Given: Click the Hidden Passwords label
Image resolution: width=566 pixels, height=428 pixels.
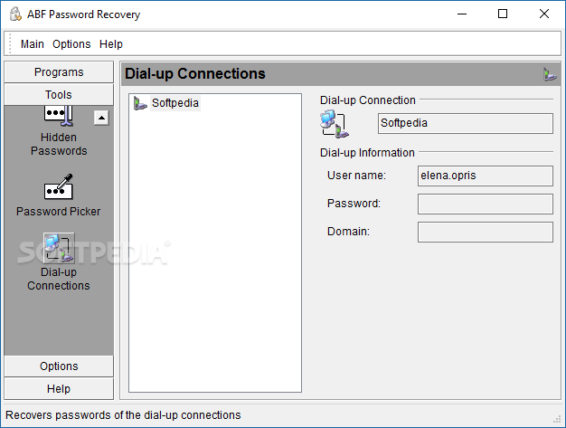Looking at the screenshot, I should coord(59,144).
